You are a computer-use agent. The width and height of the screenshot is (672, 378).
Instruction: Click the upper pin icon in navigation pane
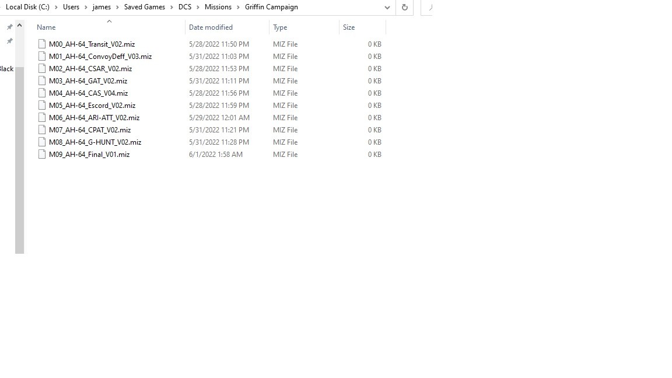coord(9,27)
